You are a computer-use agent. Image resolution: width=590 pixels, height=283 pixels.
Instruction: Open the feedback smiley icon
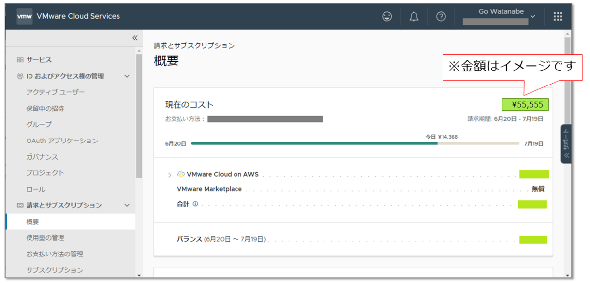[x=387, y=16]
